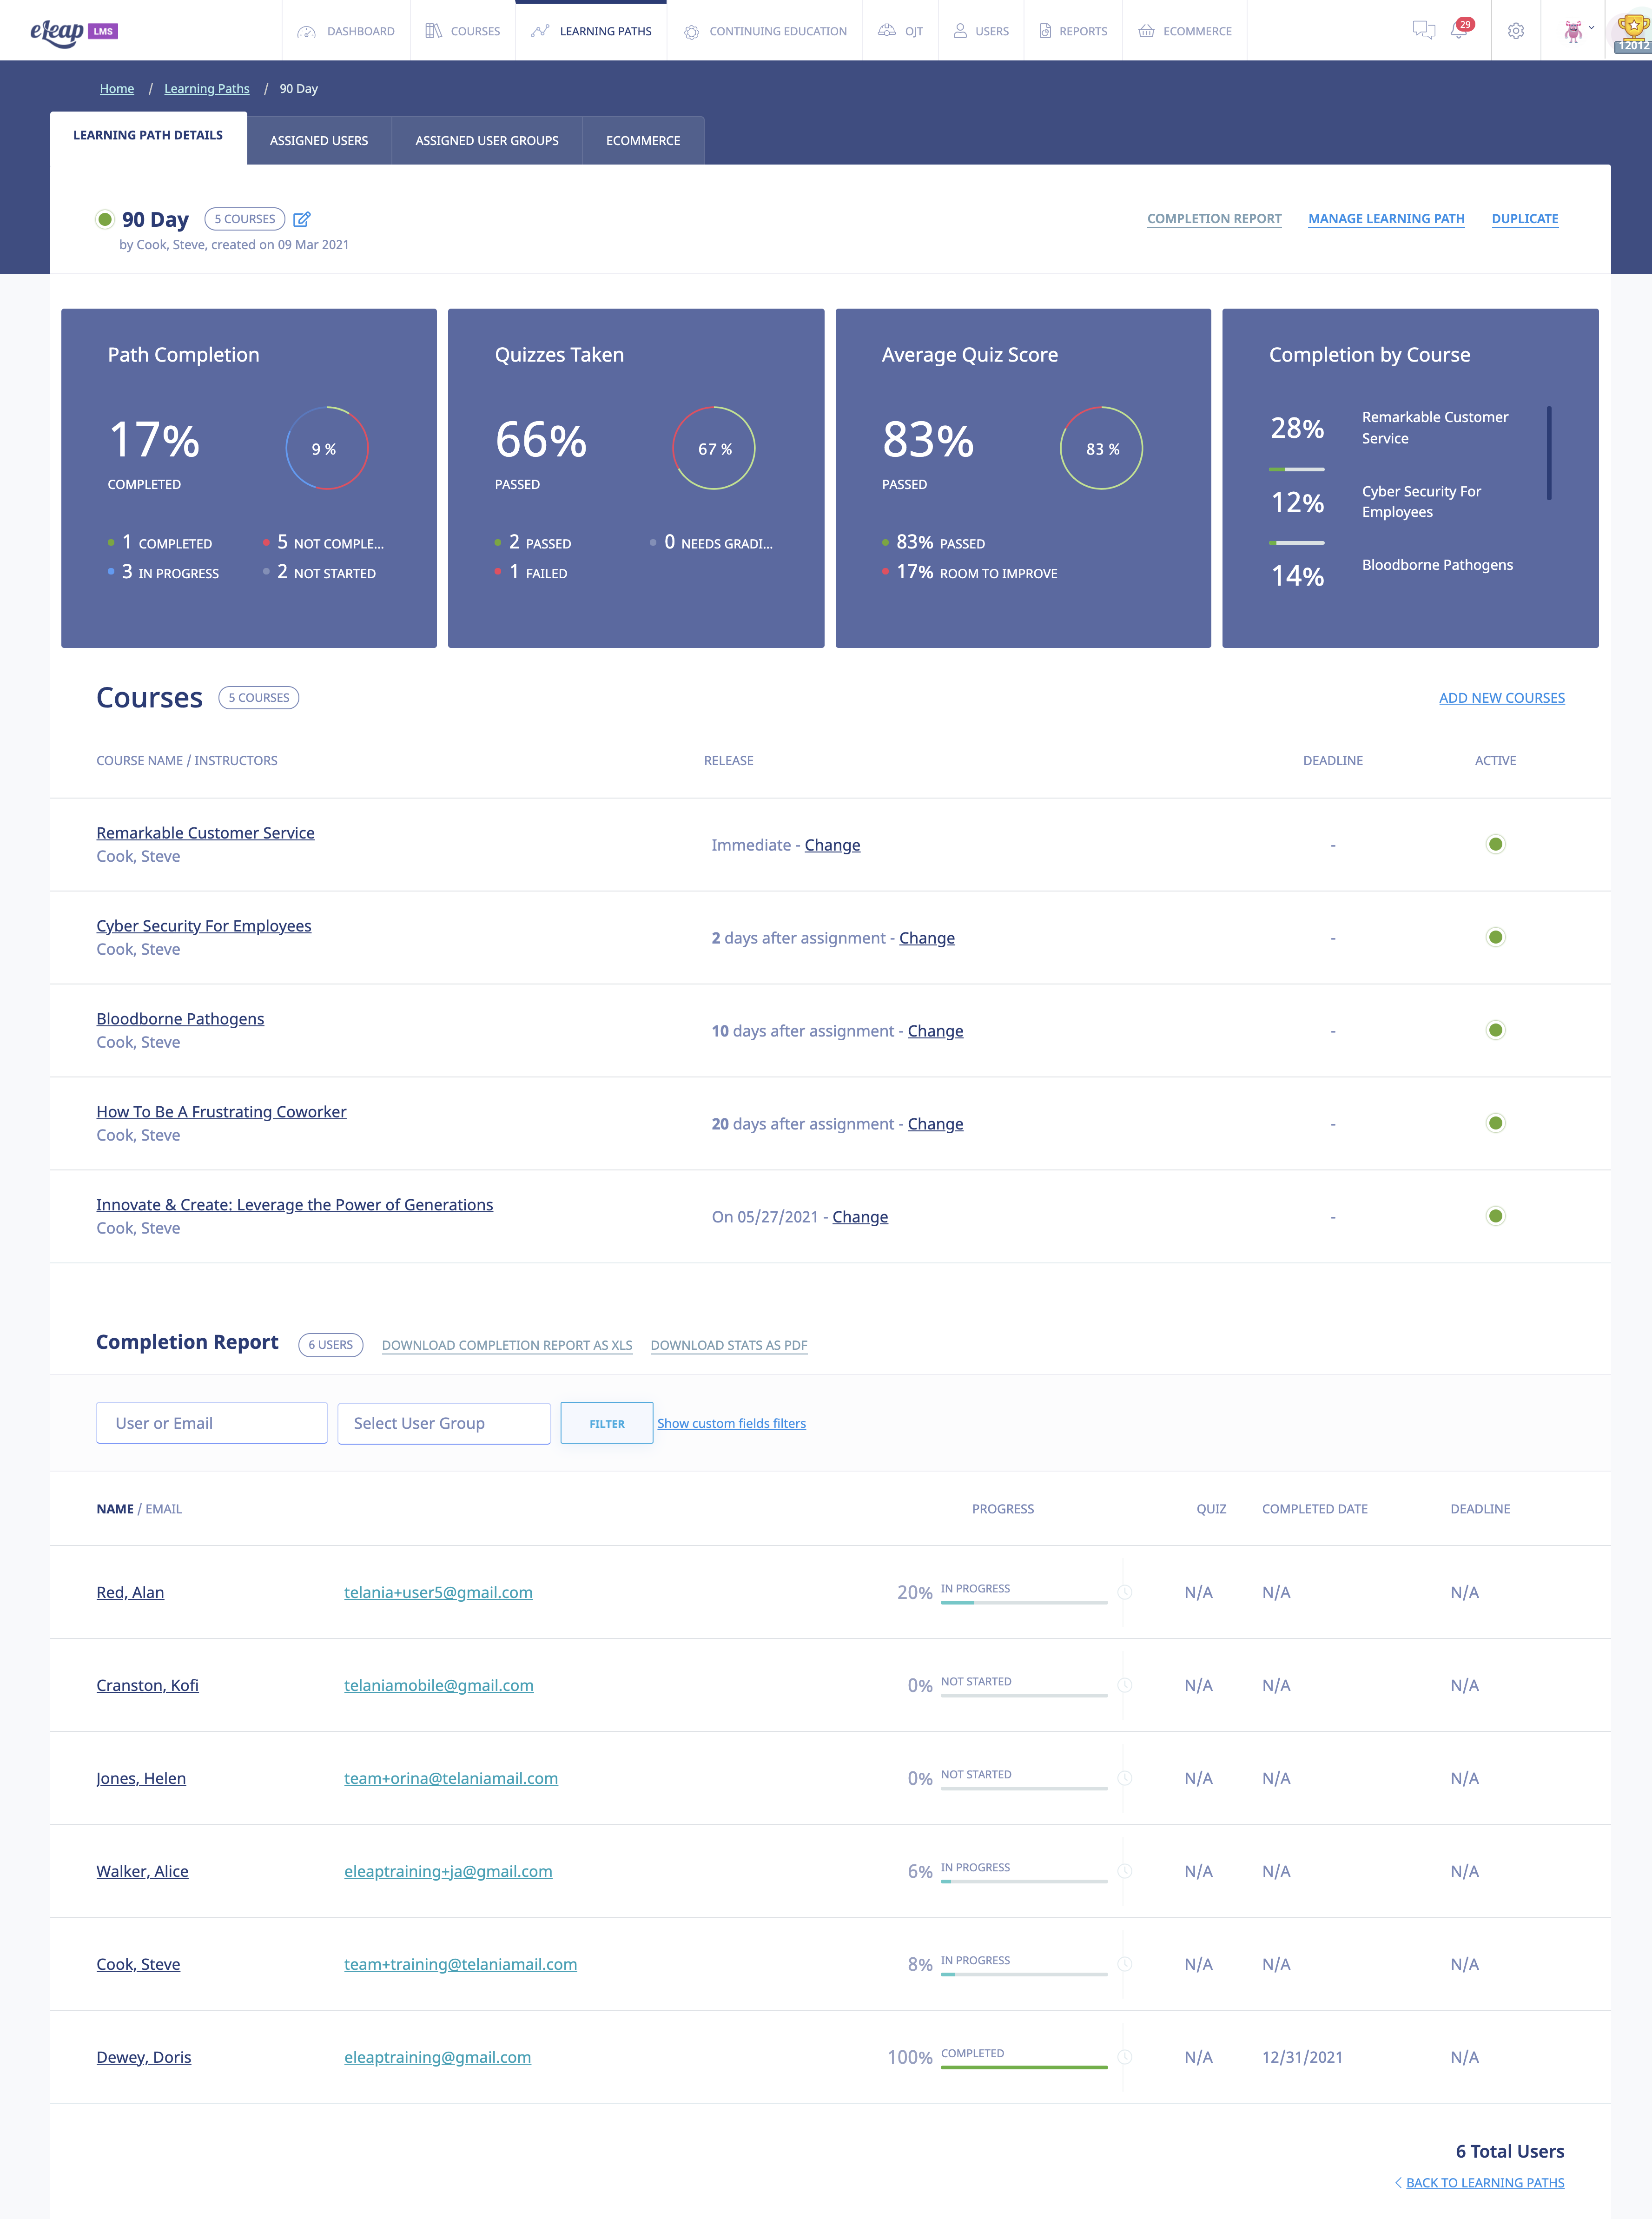
Task: Open the notifications bell icon
Action: (1459, 31)
